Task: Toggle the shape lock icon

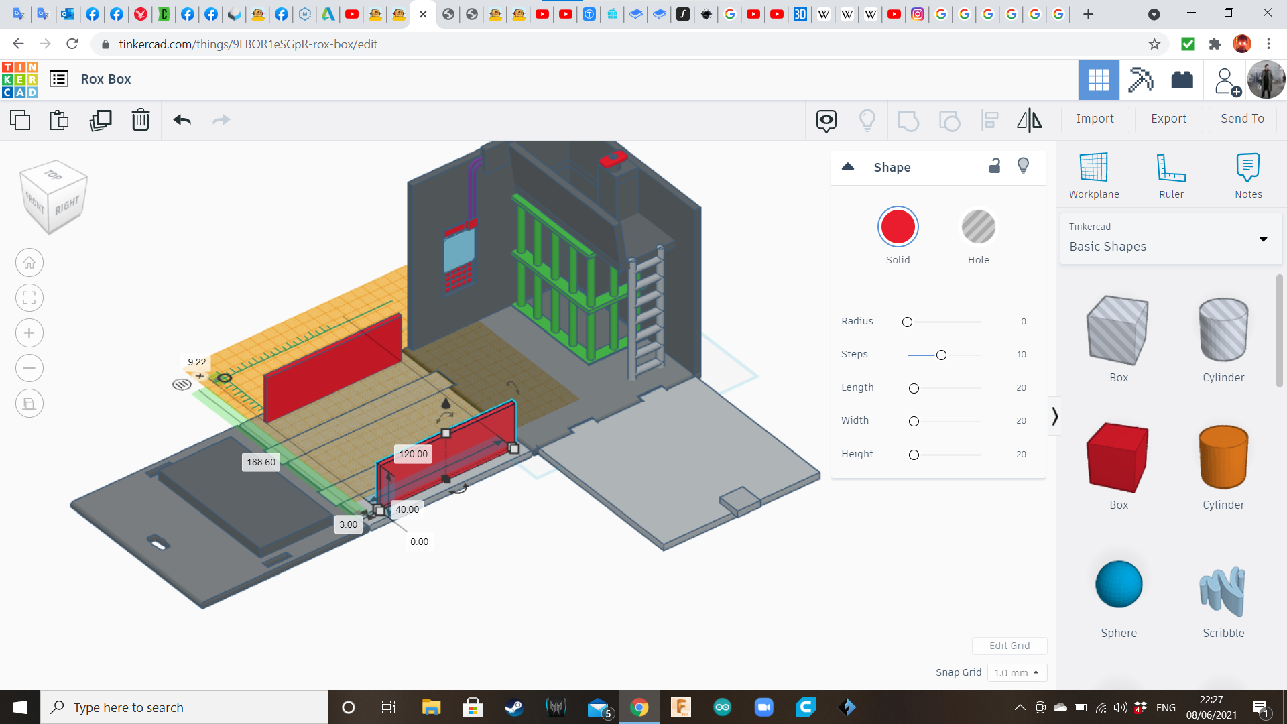Action: point(995,166)
